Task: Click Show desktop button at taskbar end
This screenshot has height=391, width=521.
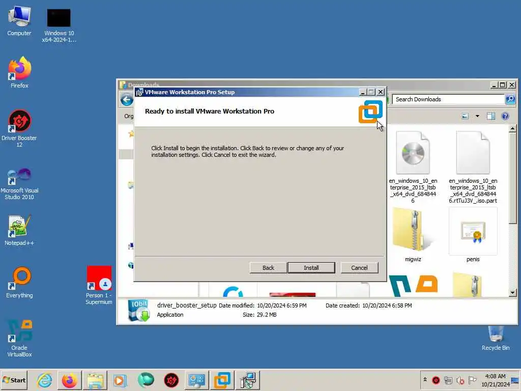Action: tap(515, 380)
